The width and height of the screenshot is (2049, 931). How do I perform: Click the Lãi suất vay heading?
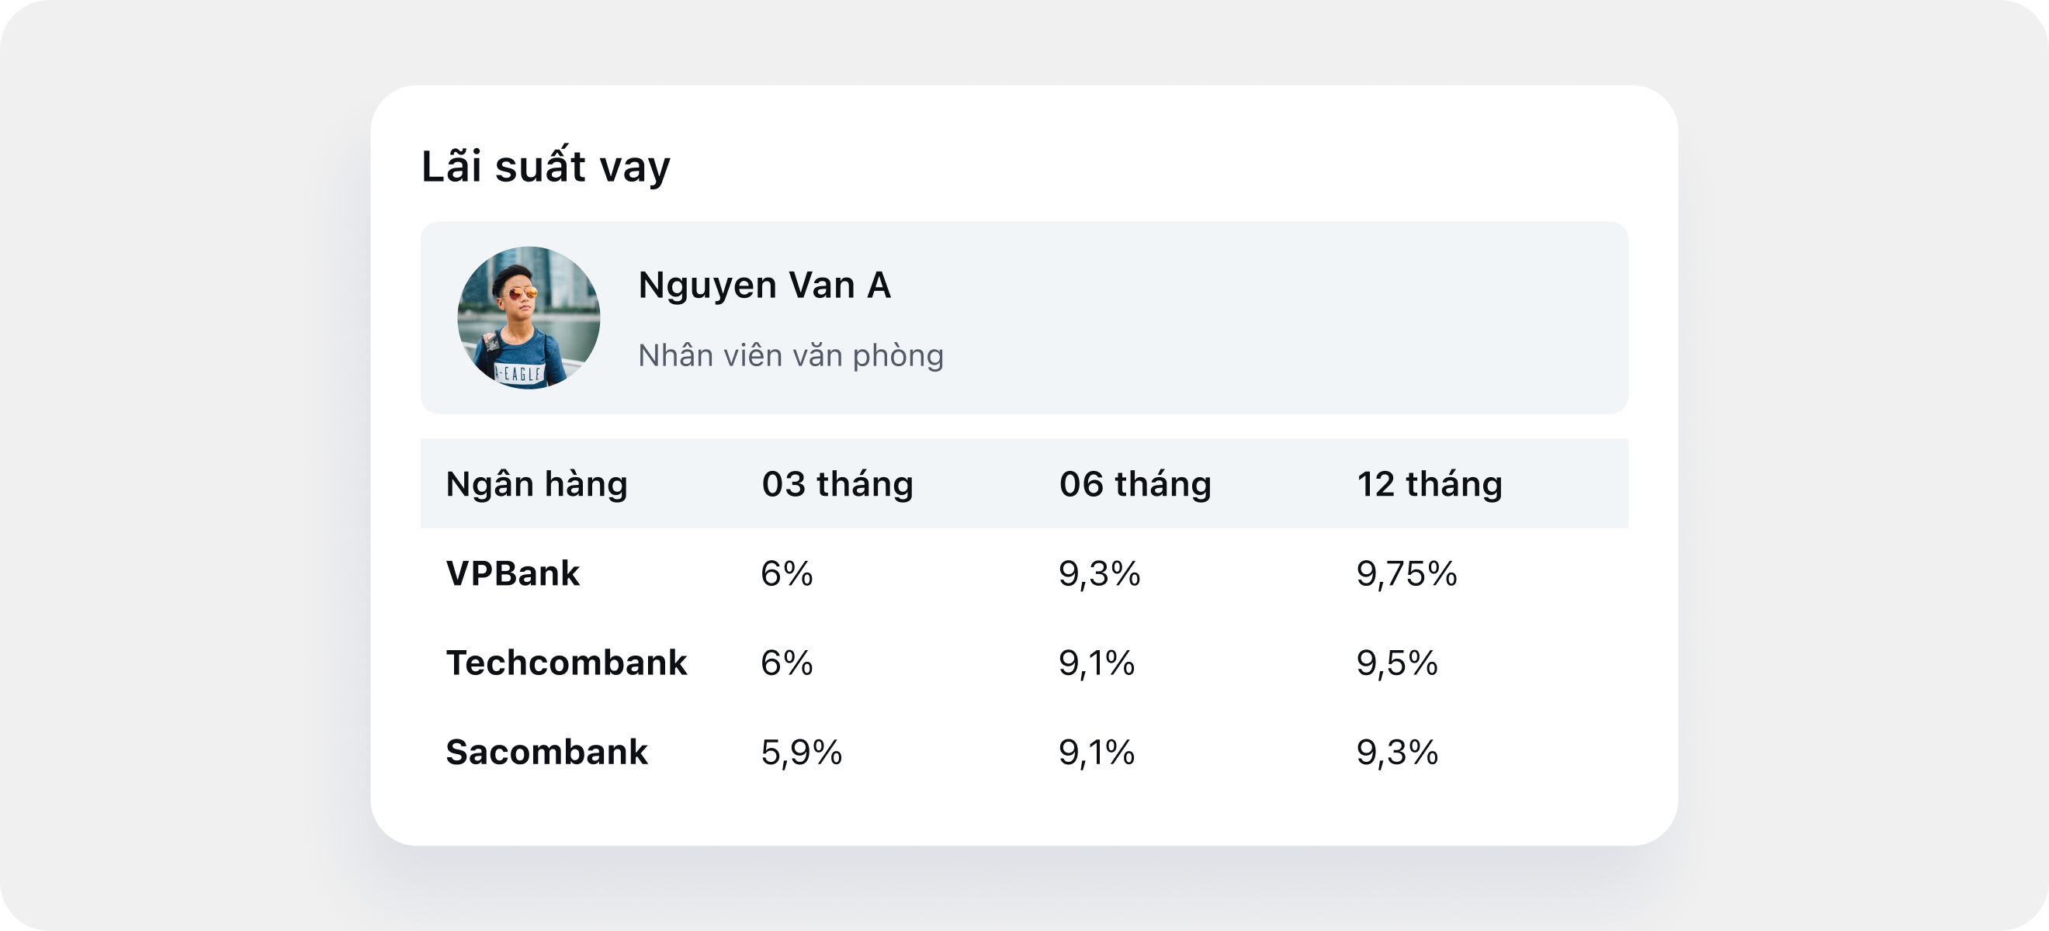[x=546, y=167]
